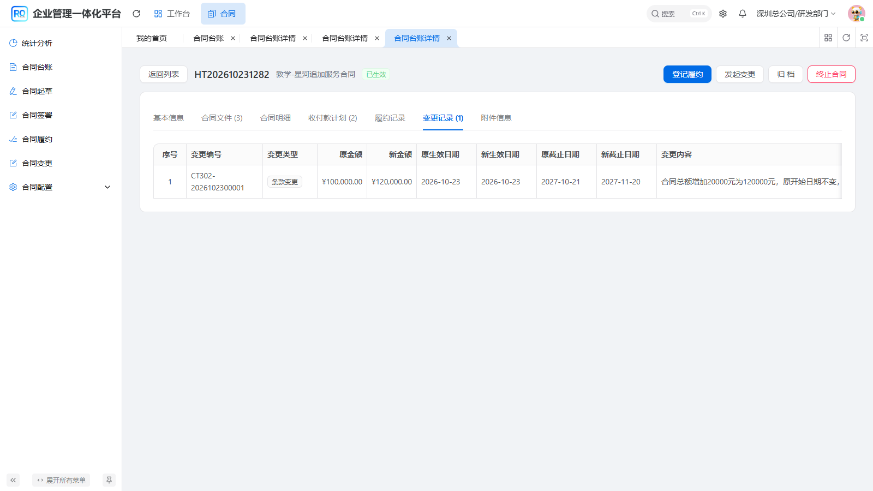This screenshot has height=491, width=873.
Task: Switch to 工作台 top menu
Action: [172, 14]
